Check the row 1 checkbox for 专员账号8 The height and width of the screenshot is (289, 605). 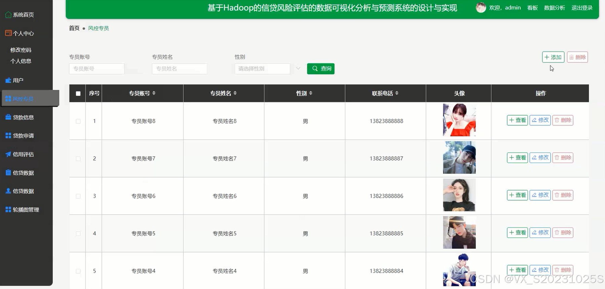click(78, 121)
